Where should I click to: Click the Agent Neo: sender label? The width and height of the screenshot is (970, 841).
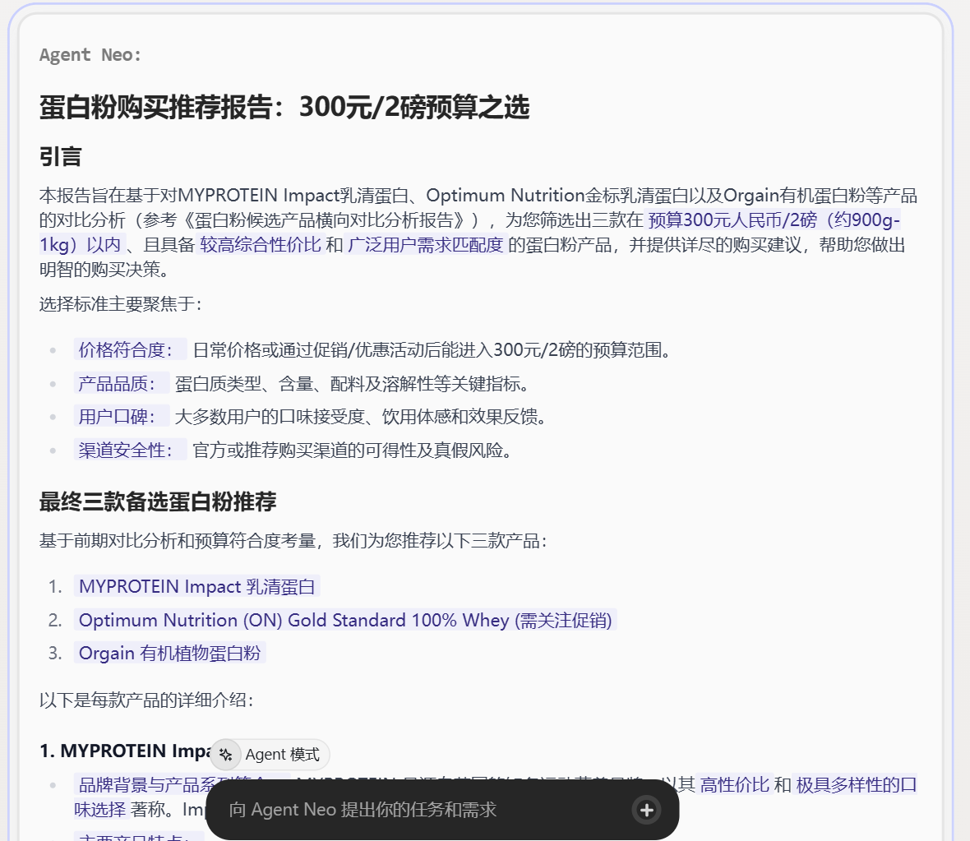coord(90,55)
